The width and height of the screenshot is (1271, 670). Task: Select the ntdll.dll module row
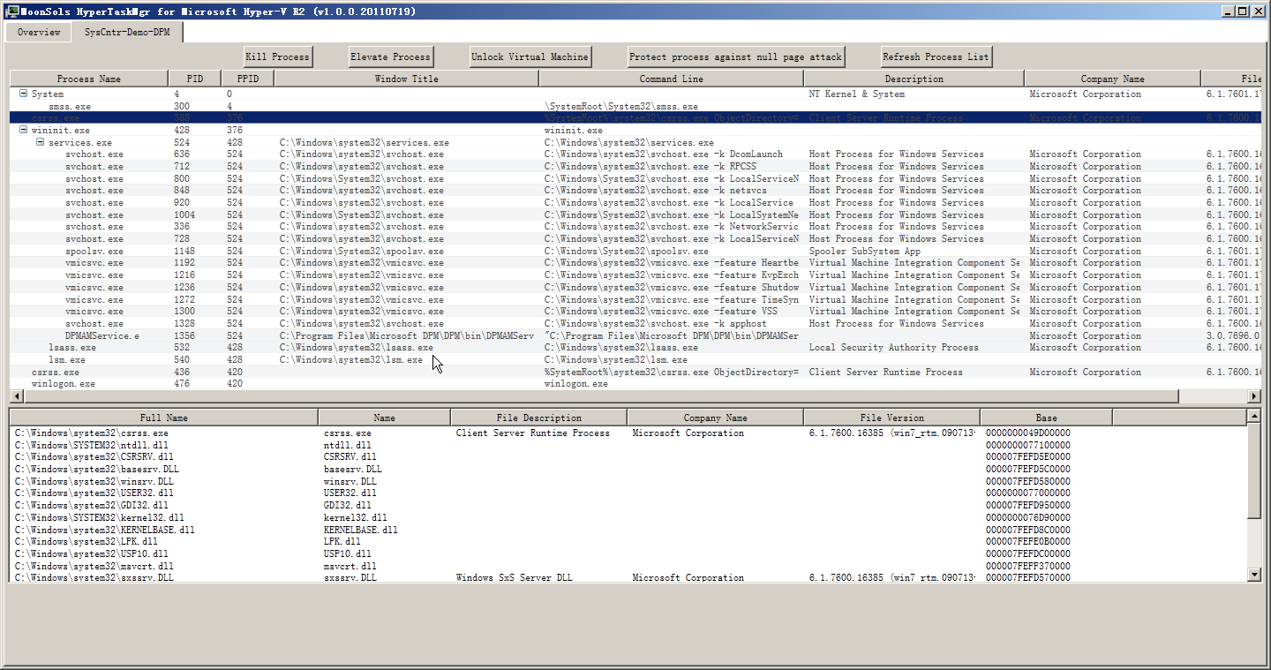[628, 445]
